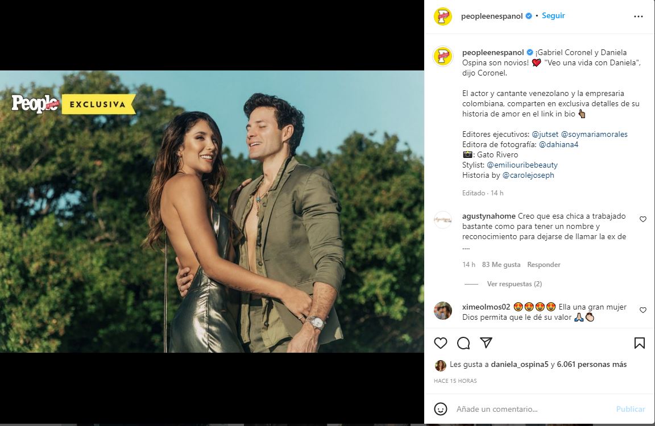Image resolution: width=655 pixels, height=426 pixels.
Task: View the "6.061 personas más" likes list
Action: pos(592,365)
